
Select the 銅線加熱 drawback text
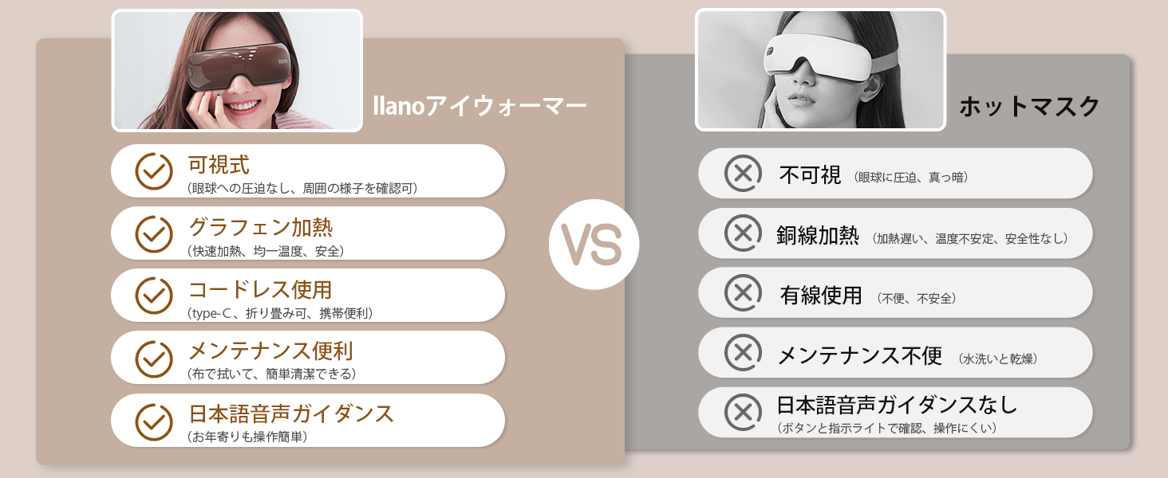pos(818,235)
